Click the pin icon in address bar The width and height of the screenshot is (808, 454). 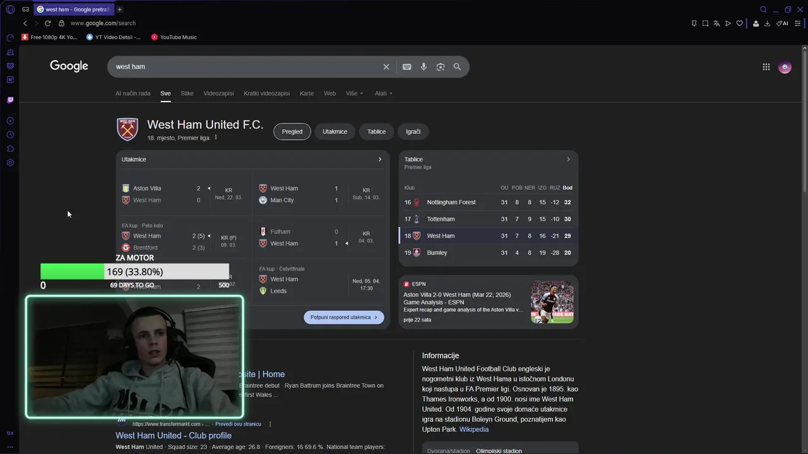click(694, 23)
